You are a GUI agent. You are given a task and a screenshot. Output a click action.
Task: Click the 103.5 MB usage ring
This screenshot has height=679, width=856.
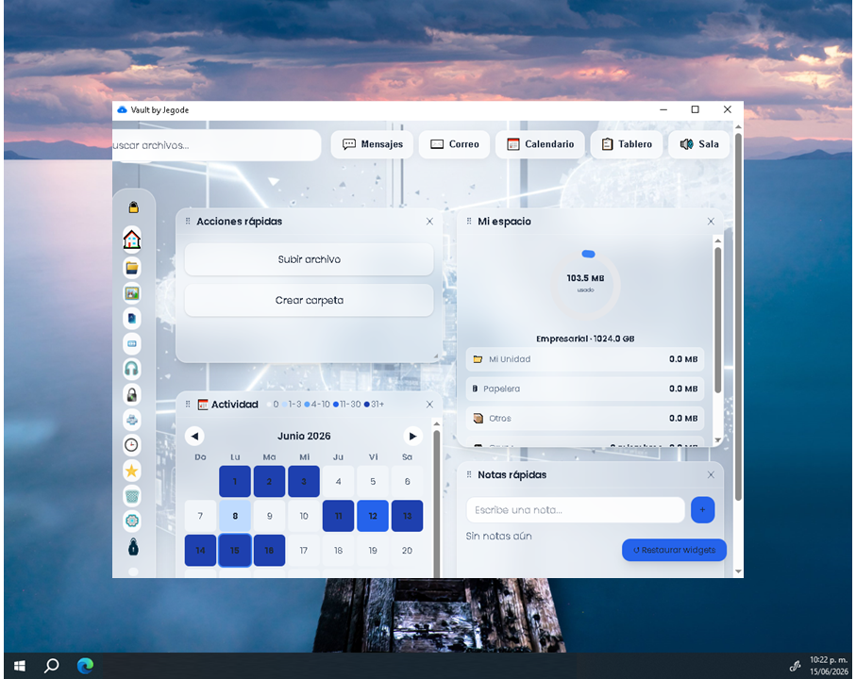tap(585, 284)
